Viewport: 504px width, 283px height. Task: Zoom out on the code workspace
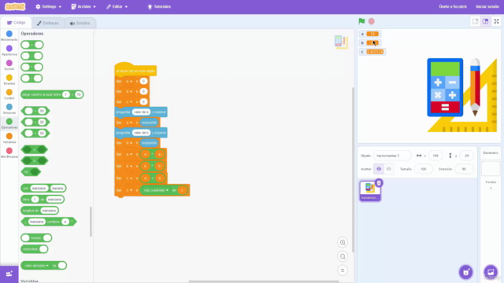point(343,256)
